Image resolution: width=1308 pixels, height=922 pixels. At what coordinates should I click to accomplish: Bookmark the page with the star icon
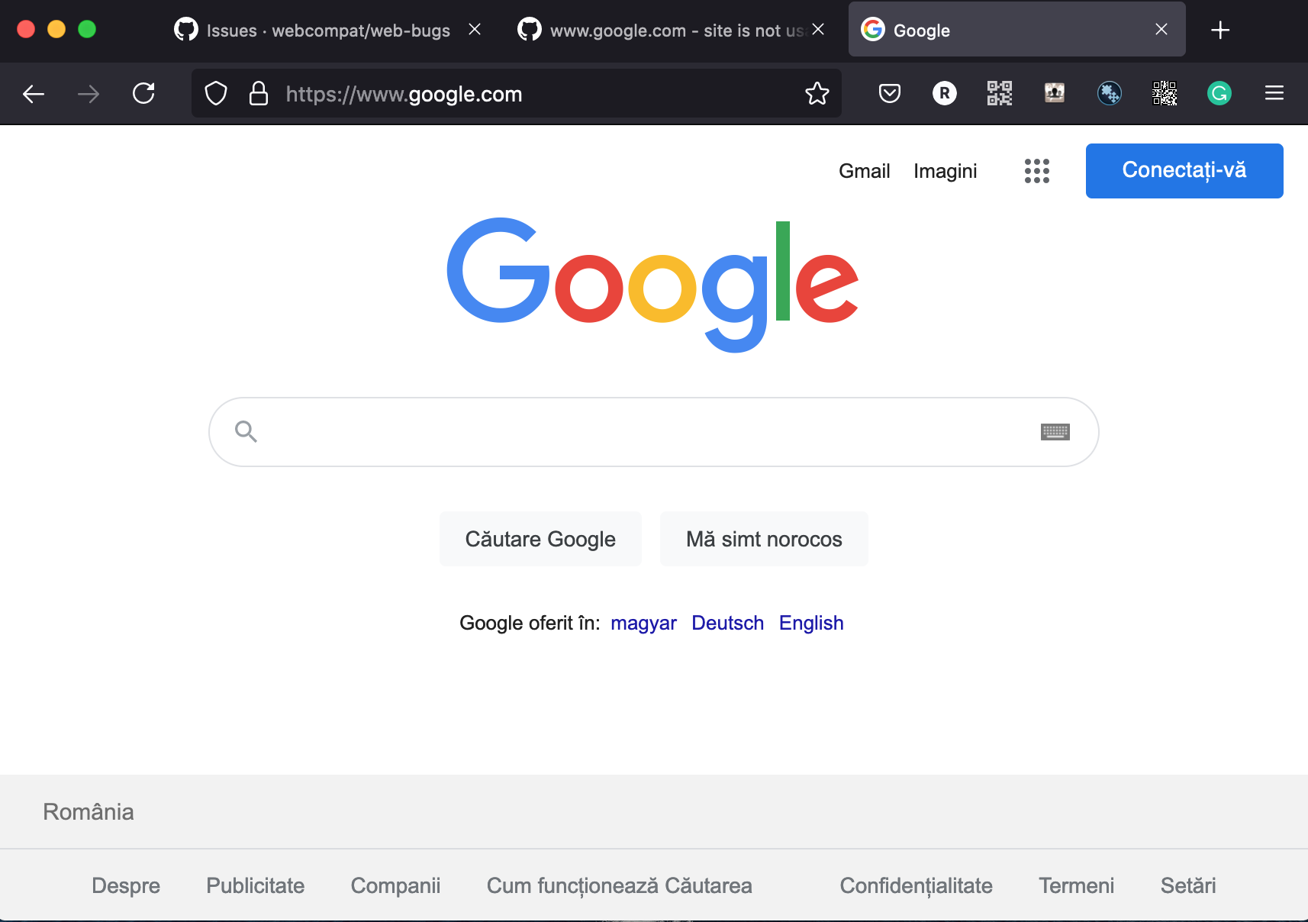(x=817, y=93)
